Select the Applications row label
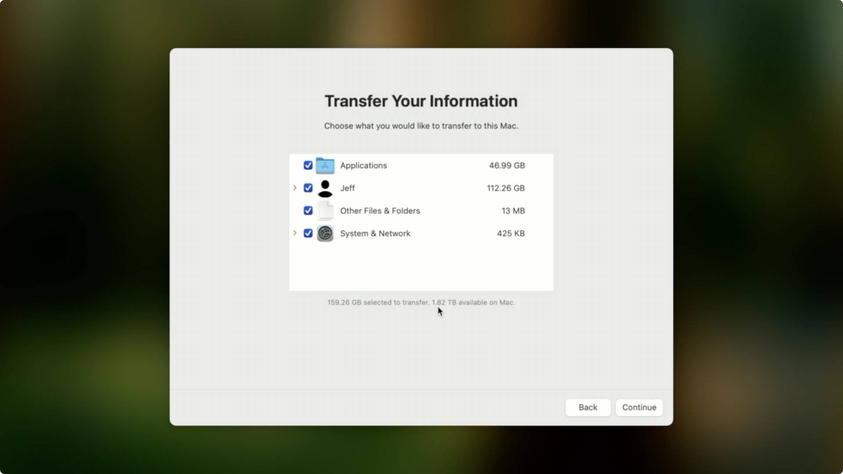This screenshot has height=474, width=843. point(363,165)
